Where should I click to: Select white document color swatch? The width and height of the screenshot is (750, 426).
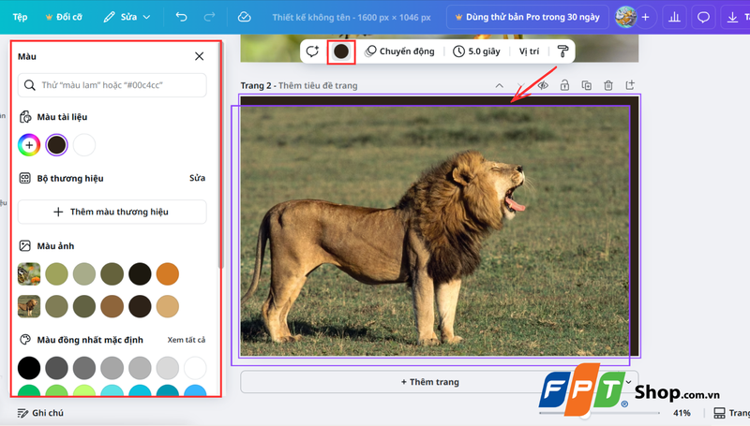[x=84, y=145]
